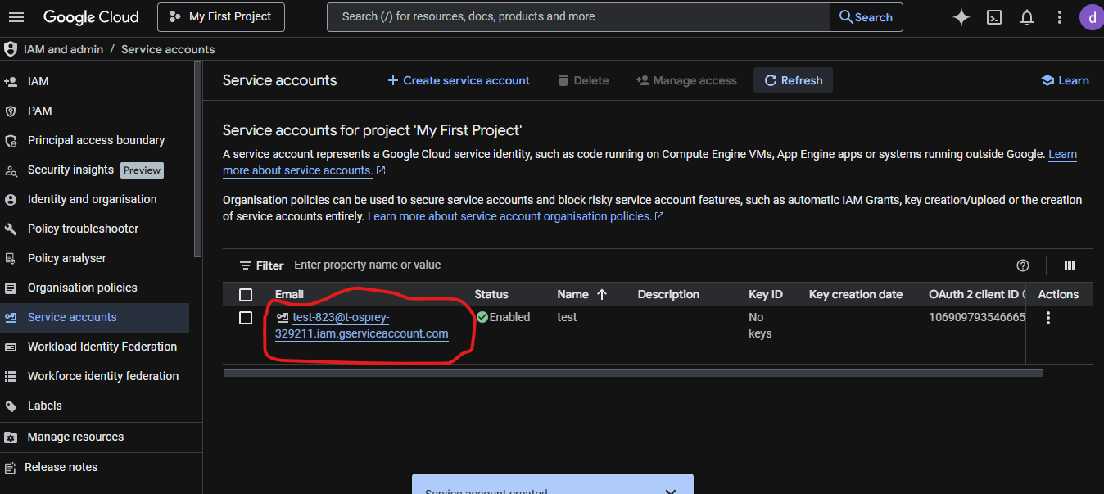This screenshot has height=494, width=1104.
Task: Open notifications bell icon
Action: pyautogui.click(x=1026, y=16)
